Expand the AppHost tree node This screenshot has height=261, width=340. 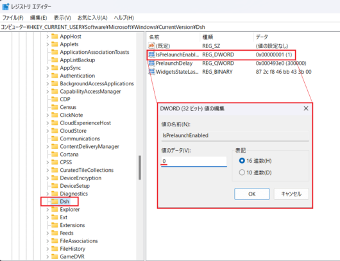[47, 37]
